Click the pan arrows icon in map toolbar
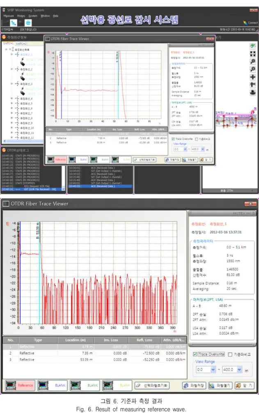This screenshot has height=413, width=259. point(253,77)
